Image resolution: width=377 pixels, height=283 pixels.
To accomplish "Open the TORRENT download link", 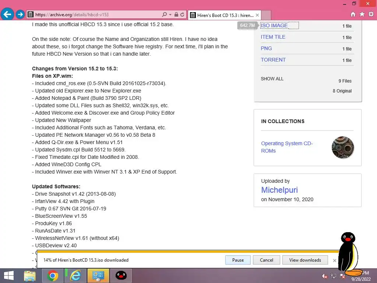I will (273, 60).
